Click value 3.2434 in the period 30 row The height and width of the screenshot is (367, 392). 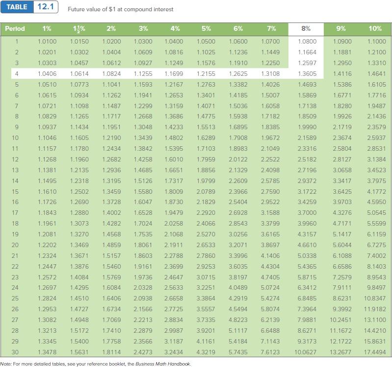coord(174,352)
